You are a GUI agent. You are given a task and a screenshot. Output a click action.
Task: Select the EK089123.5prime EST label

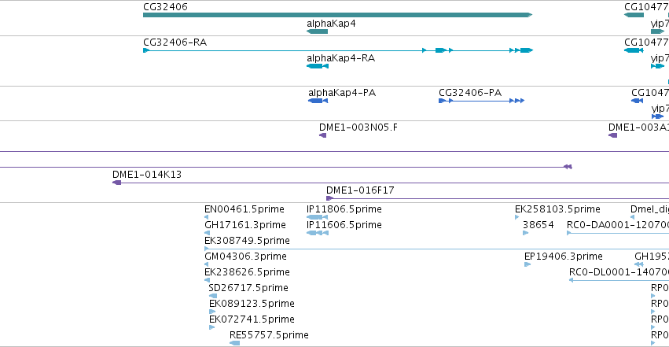click(252, 304)
